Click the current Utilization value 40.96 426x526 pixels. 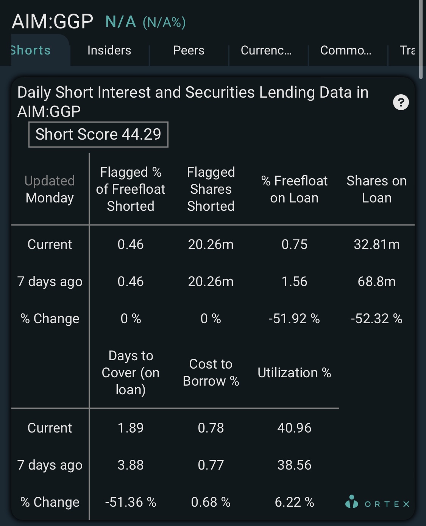295,428
